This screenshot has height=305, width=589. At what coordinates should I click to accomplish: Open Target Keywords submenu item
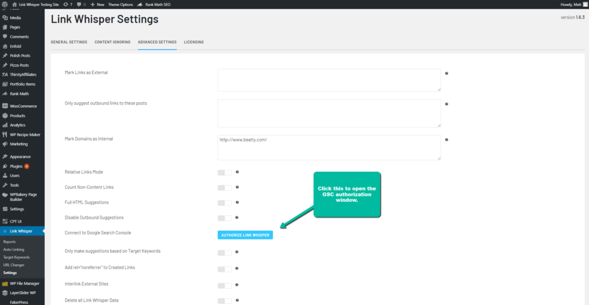[x=16, y=257]
